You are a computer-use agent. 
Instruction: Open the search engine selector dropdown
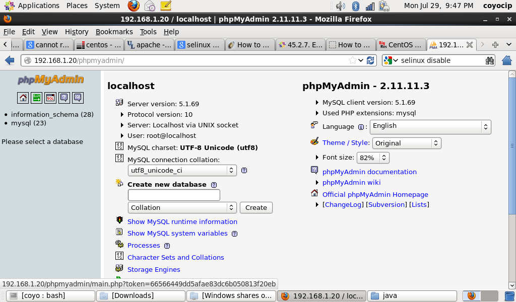point(391,60)
